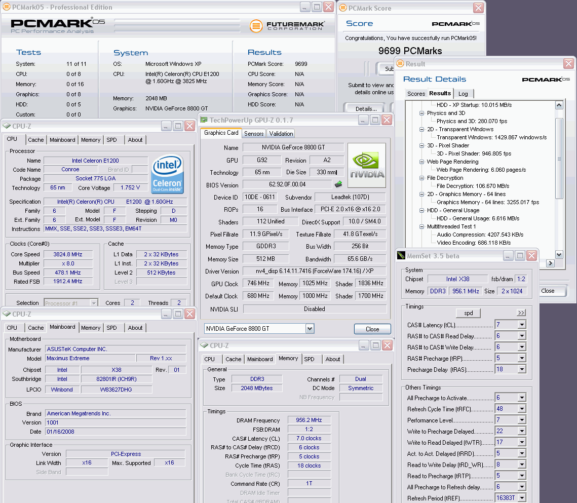Viewport: 577px width, 503px height.
Task: Open the Cache tab in top CPU-Z window
Action: click(x=35, y=140)
